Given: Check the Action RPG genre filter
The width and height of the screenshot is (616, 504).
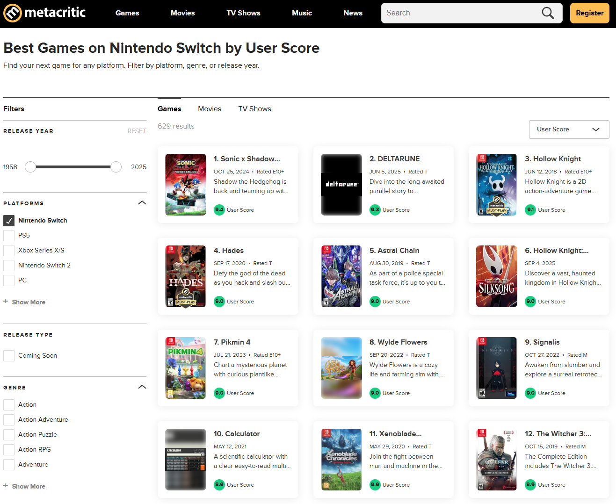Looking at the screenshot, I should (9, 450).
